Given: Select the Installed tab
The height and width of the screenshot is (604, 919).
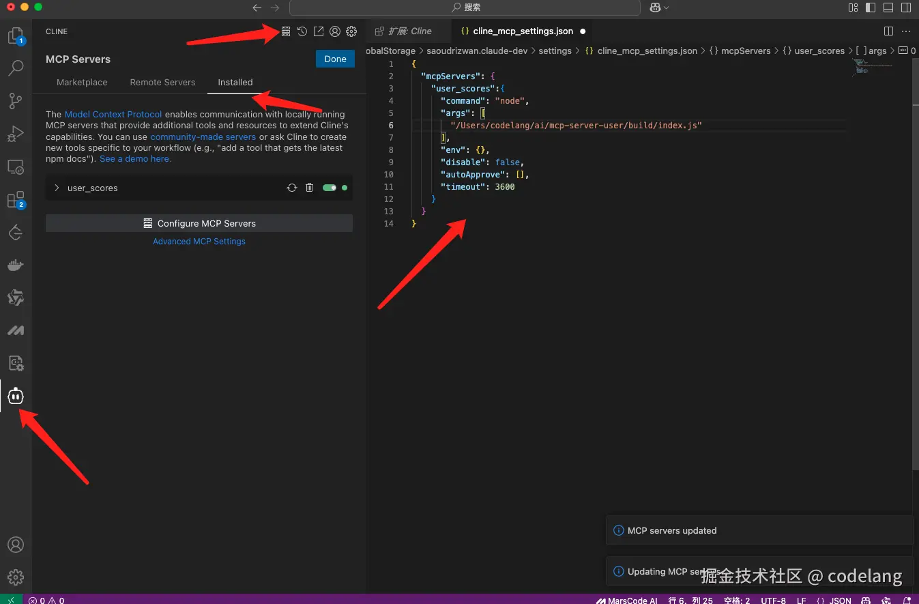Looking at the screenshot, I should pos(235,82).
